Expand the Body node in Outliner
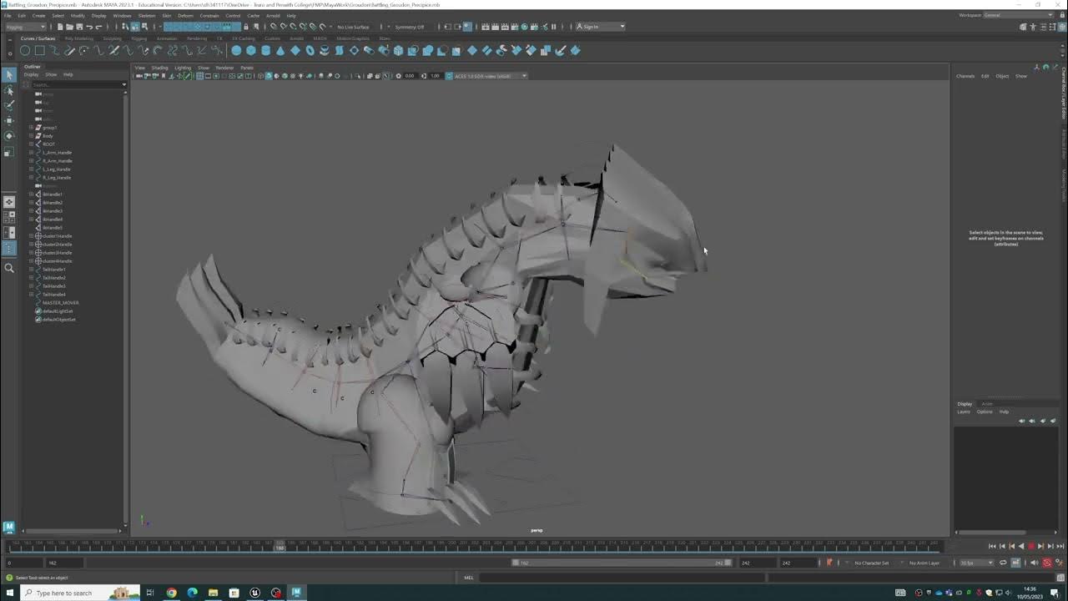Viewport: 1068px width, 601px height. click(31, 136)
